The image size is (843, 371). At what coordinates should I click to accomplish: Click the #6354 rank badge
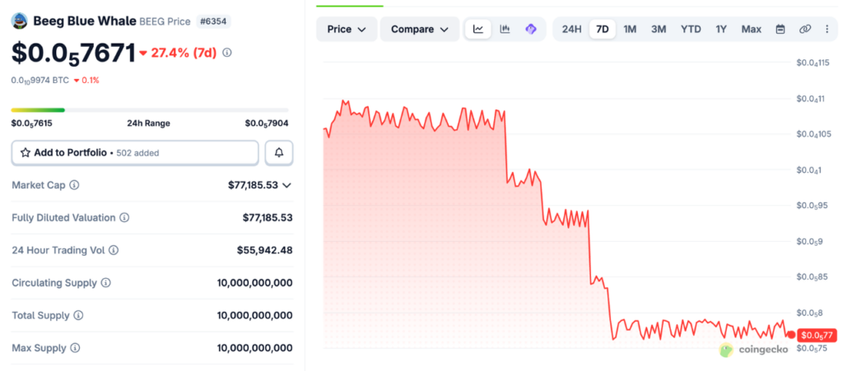(x=213, y=21)
